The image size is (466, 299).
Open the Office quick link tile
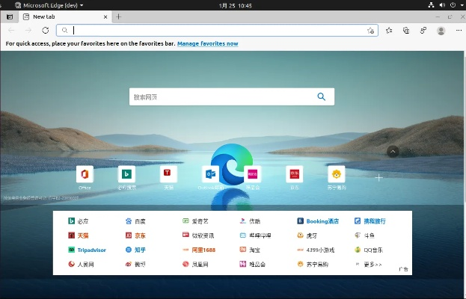[x=85, y=174]
